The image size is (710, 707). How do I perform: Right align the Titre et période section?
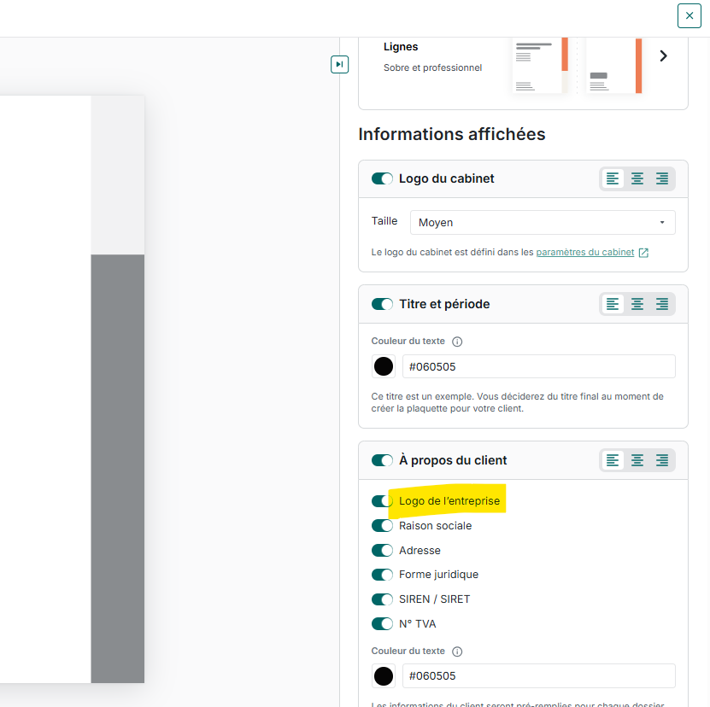pyautogui.click(x=662, y=304)
